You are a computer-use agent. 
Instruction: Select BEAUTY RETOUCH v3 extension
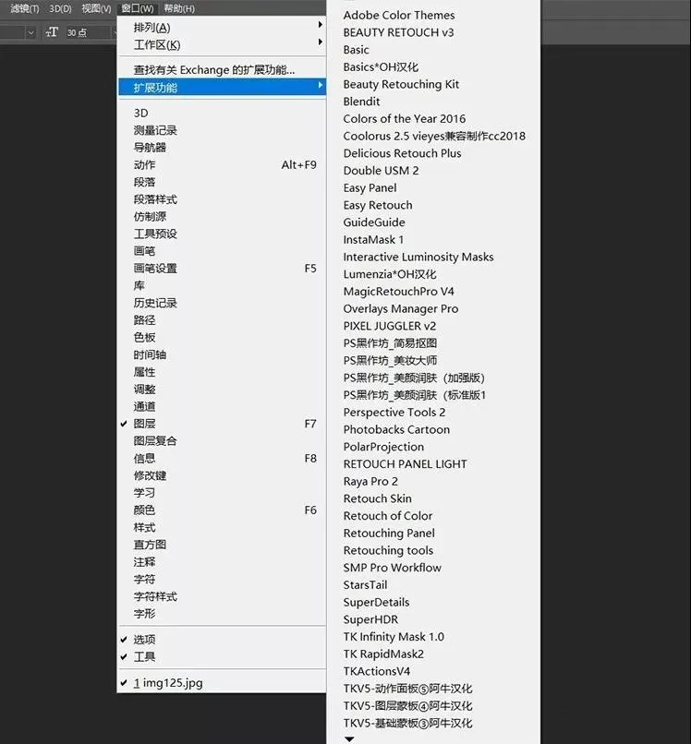433,32
